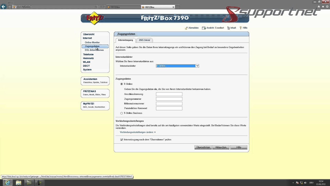Click the Persönliches Kennwort input field
This screenshot has height=186, width=330.
pyautogui.click(x=169, y=108)
